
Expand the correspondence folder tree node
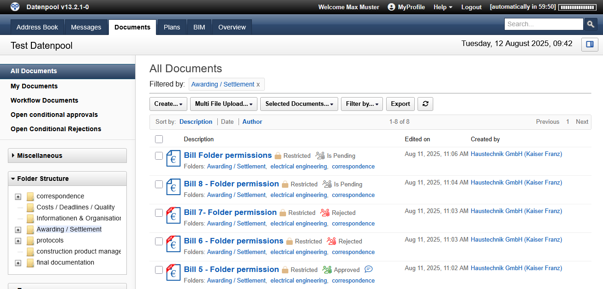pyautogui.click(x=18, y=197)
